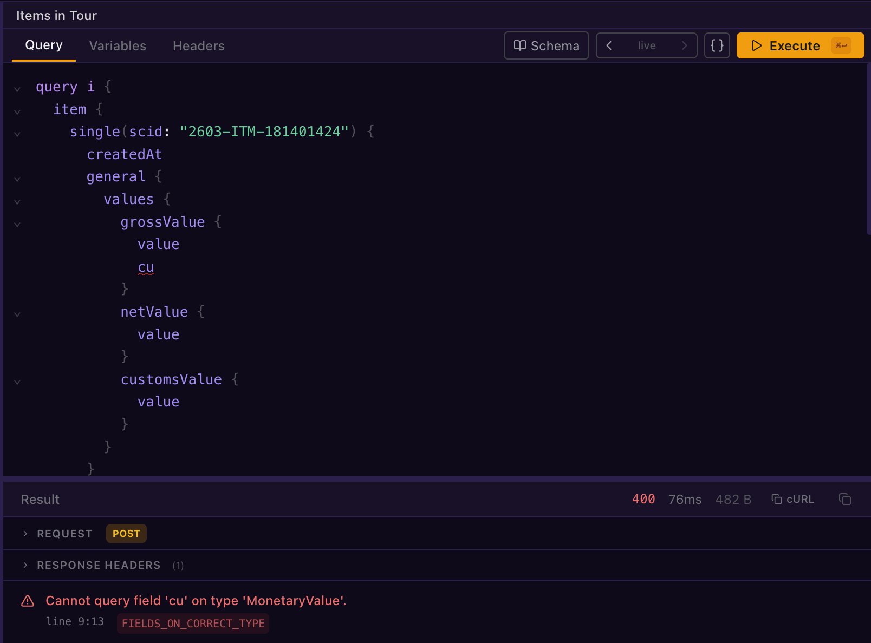Click the POST method badge

(x=126, y=533)
